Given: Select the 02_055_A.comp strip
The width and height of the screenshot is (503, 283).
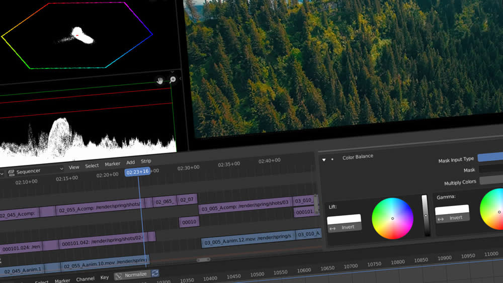Looking at the screenshot, I should point(100,207).
